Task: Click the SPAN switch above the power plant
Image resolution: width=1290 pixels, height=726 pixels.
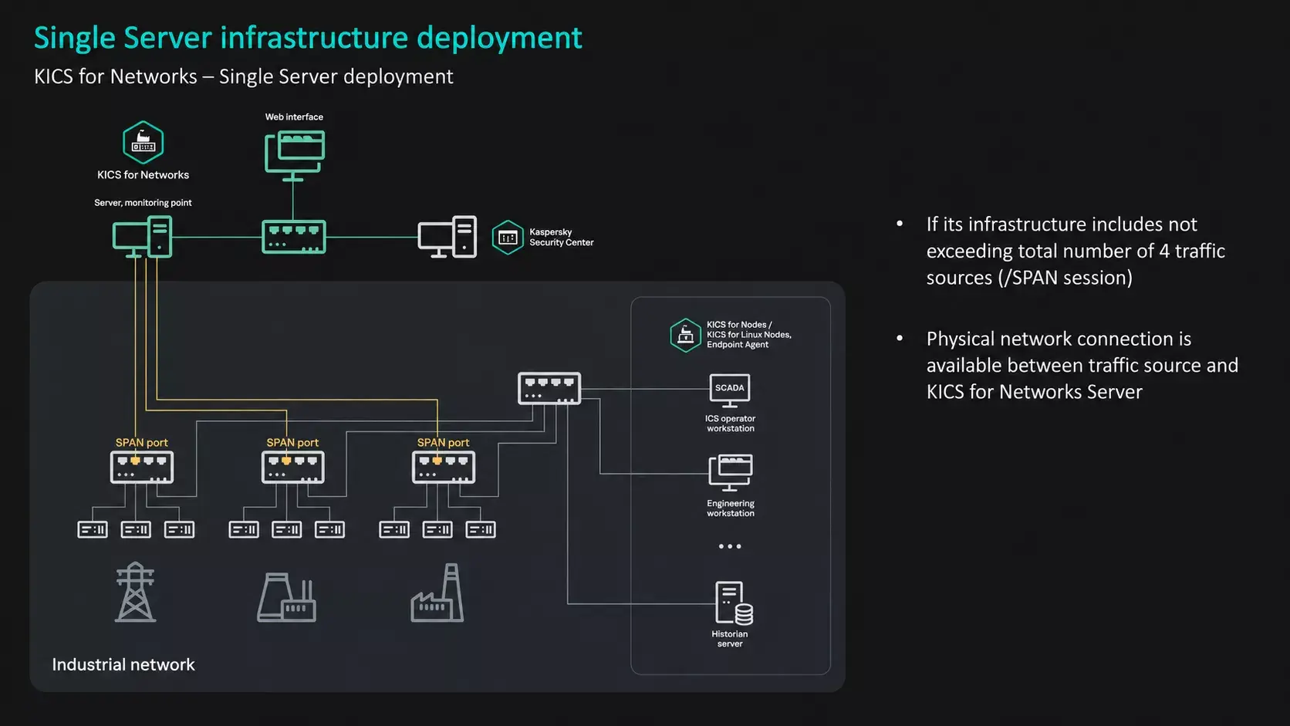Action: tap(293, 468)
